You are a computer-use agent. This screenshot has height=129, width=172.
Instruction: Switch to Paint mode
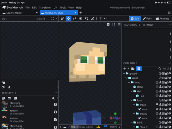point(148,19)
